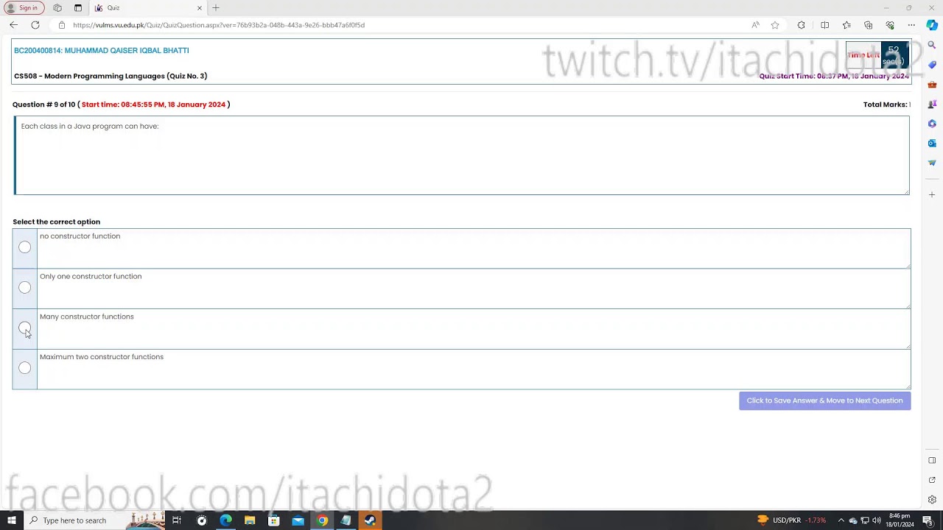
Task: Open the Favorites list icon
Action: [846, 25]
